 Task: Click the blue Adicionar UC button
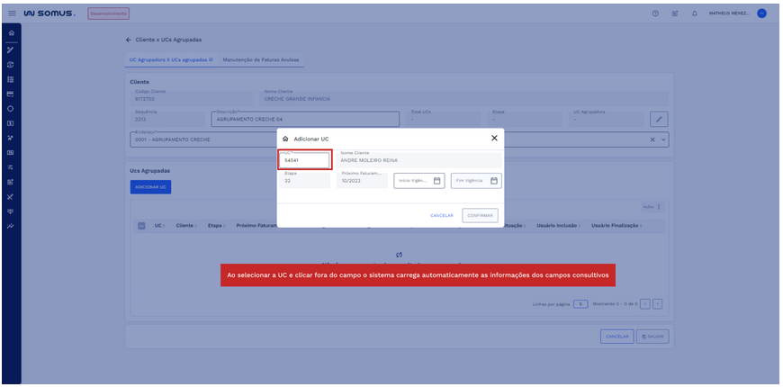click(x=150, y=186)
